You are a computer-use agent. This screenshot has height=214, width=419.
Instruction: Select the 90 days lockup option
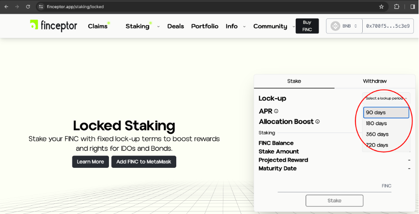pos(386,113)
